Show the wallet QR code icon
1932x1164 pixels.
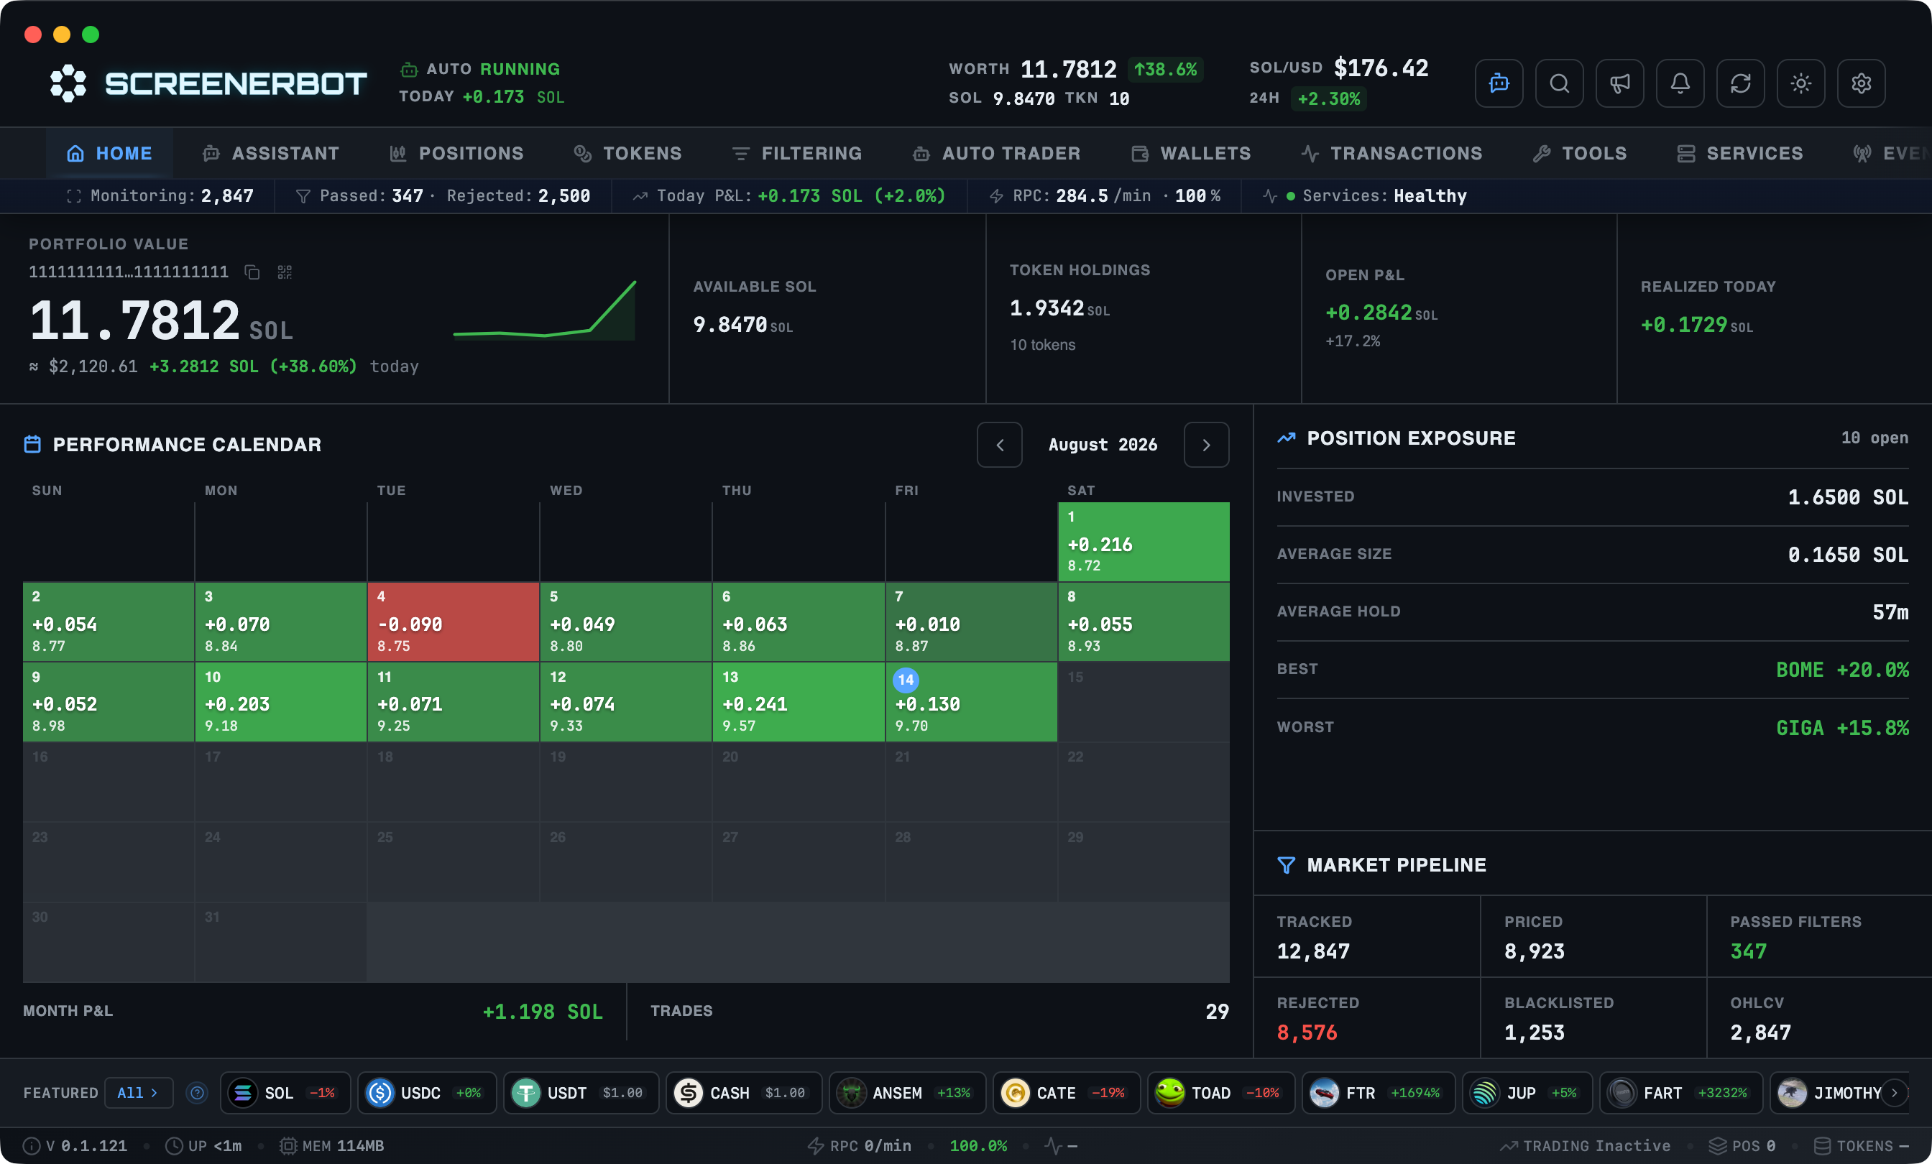285,272
